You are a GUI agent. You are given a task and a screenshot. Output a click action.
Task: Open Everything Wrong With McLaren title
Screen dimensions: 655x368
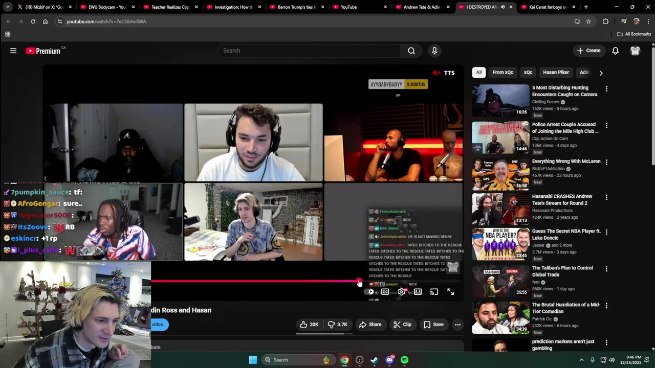566,162
